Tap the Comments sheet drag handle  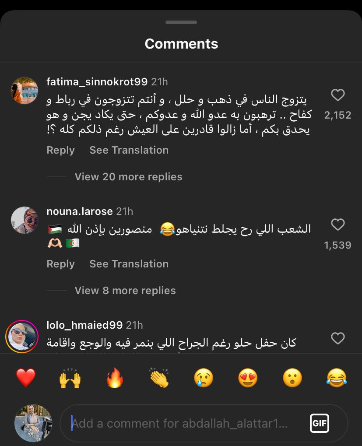coord(181,22)
